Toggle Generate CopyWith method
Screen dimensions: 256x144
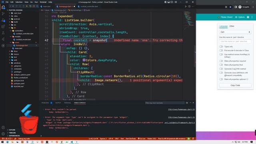pos(221,69)
